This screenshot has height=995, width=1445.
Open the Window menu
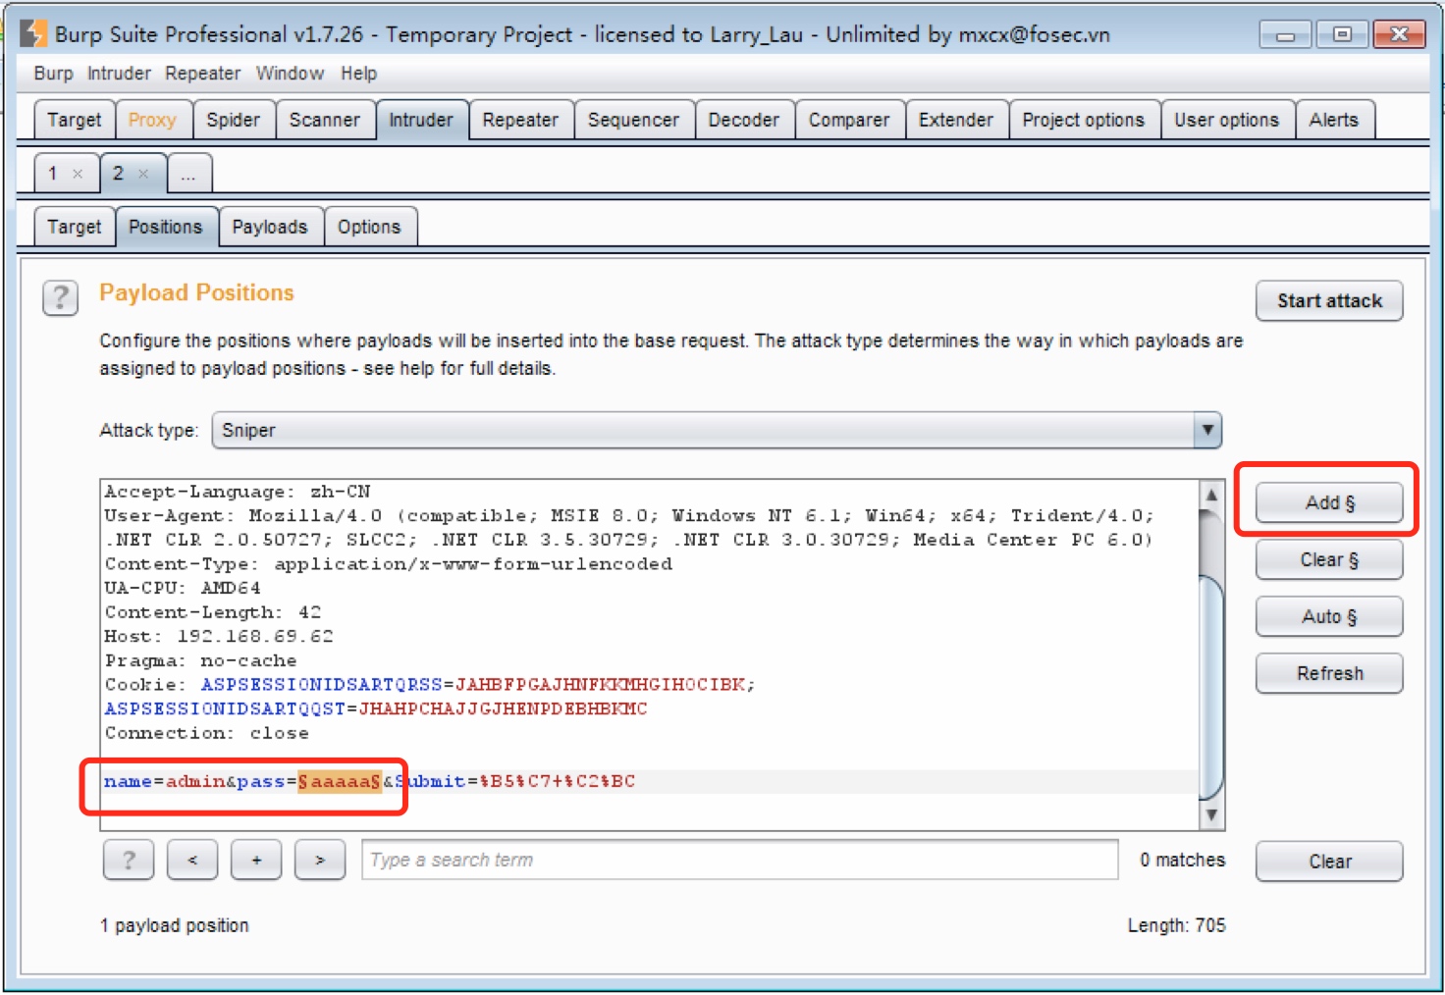[290, 74]
